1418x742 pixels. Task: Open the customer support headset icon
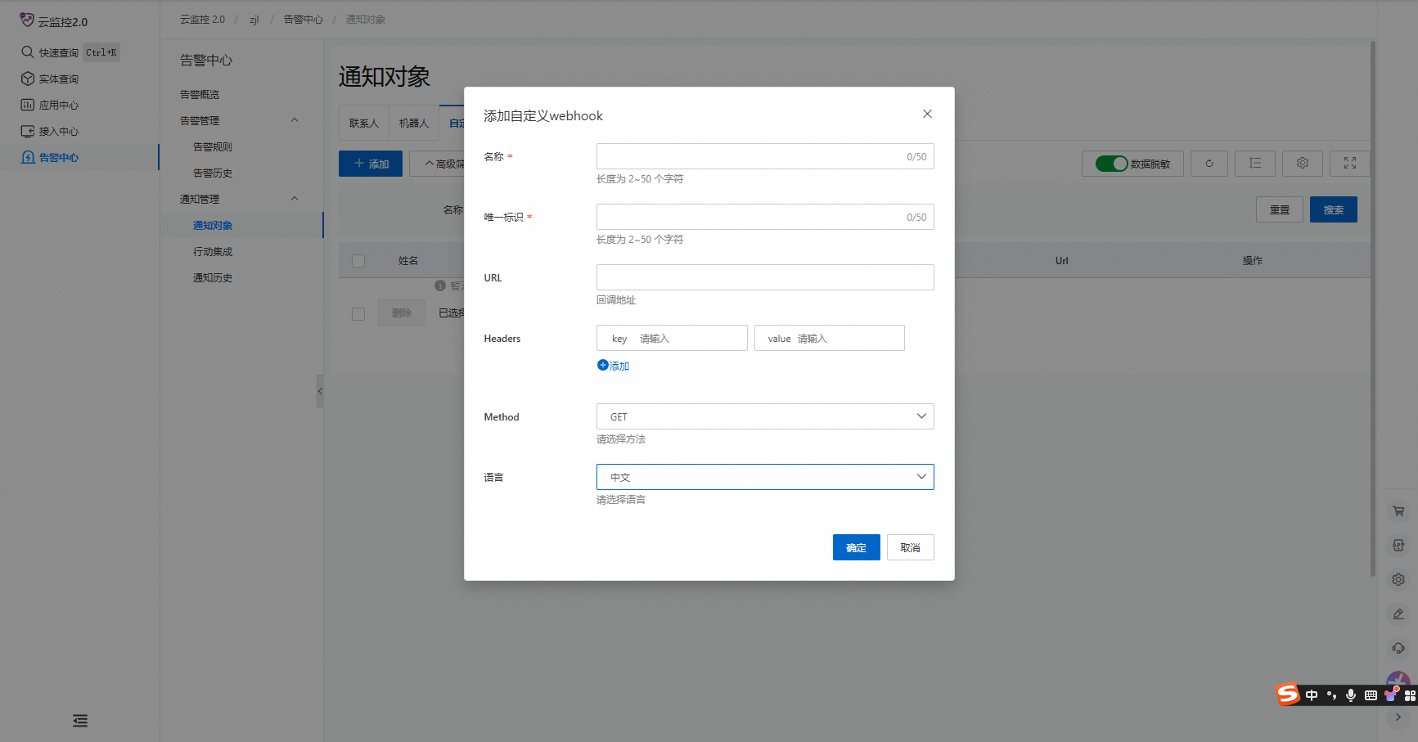(x=1398, y=648)
